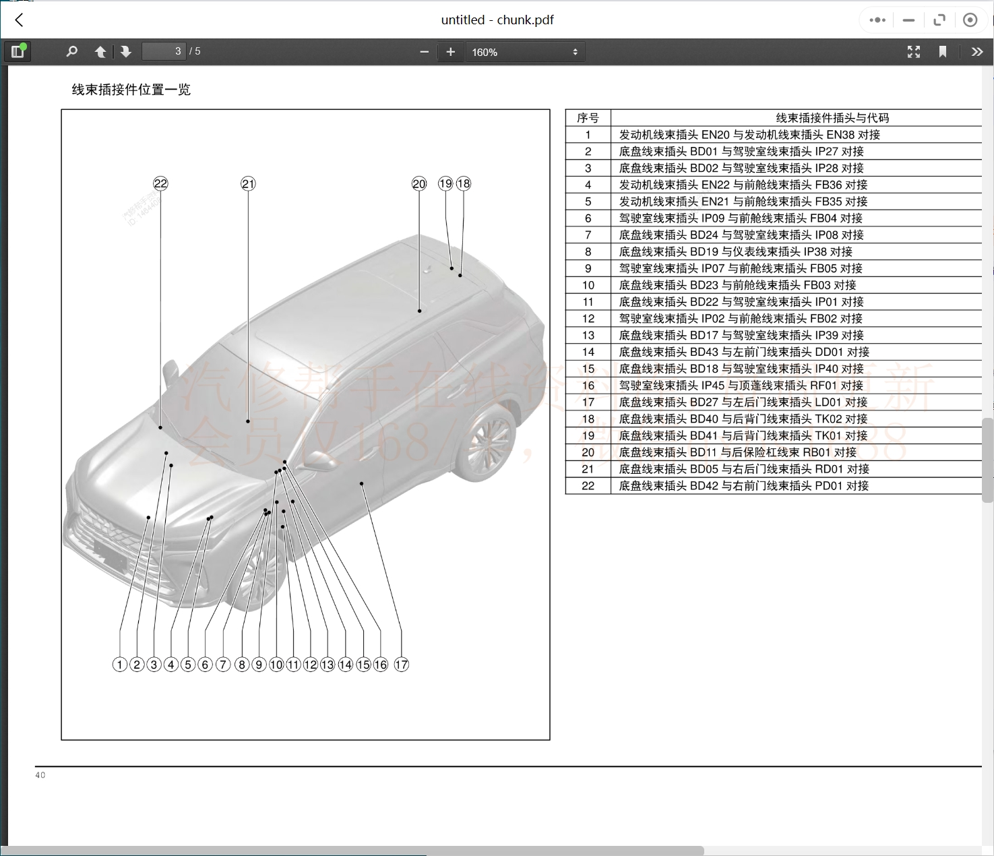The height and width of the screenshot is (856, 994).
Task: Click the back arrow at top left
Action: pos(20,20)
